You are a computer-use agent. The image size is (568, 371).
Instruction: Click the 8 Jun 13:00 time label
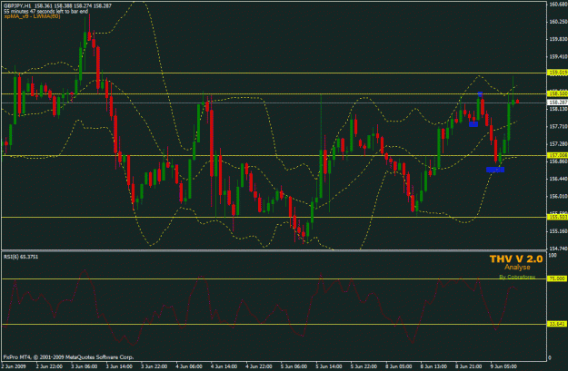coord(433,366)
